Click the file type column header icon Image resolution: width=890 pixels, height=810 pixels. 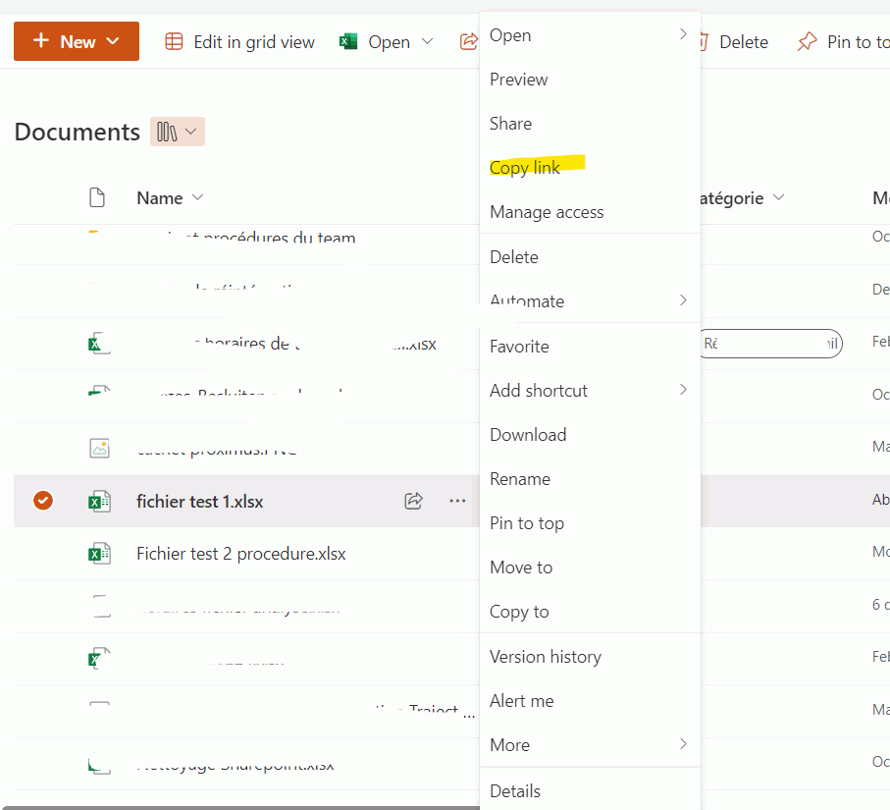click(x=97, y=197)
